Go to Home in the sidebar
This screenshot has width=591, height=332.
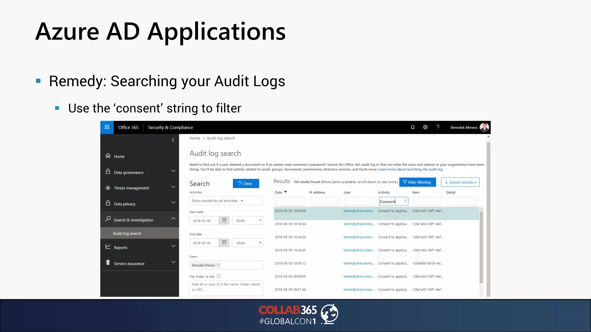[119, 156]
